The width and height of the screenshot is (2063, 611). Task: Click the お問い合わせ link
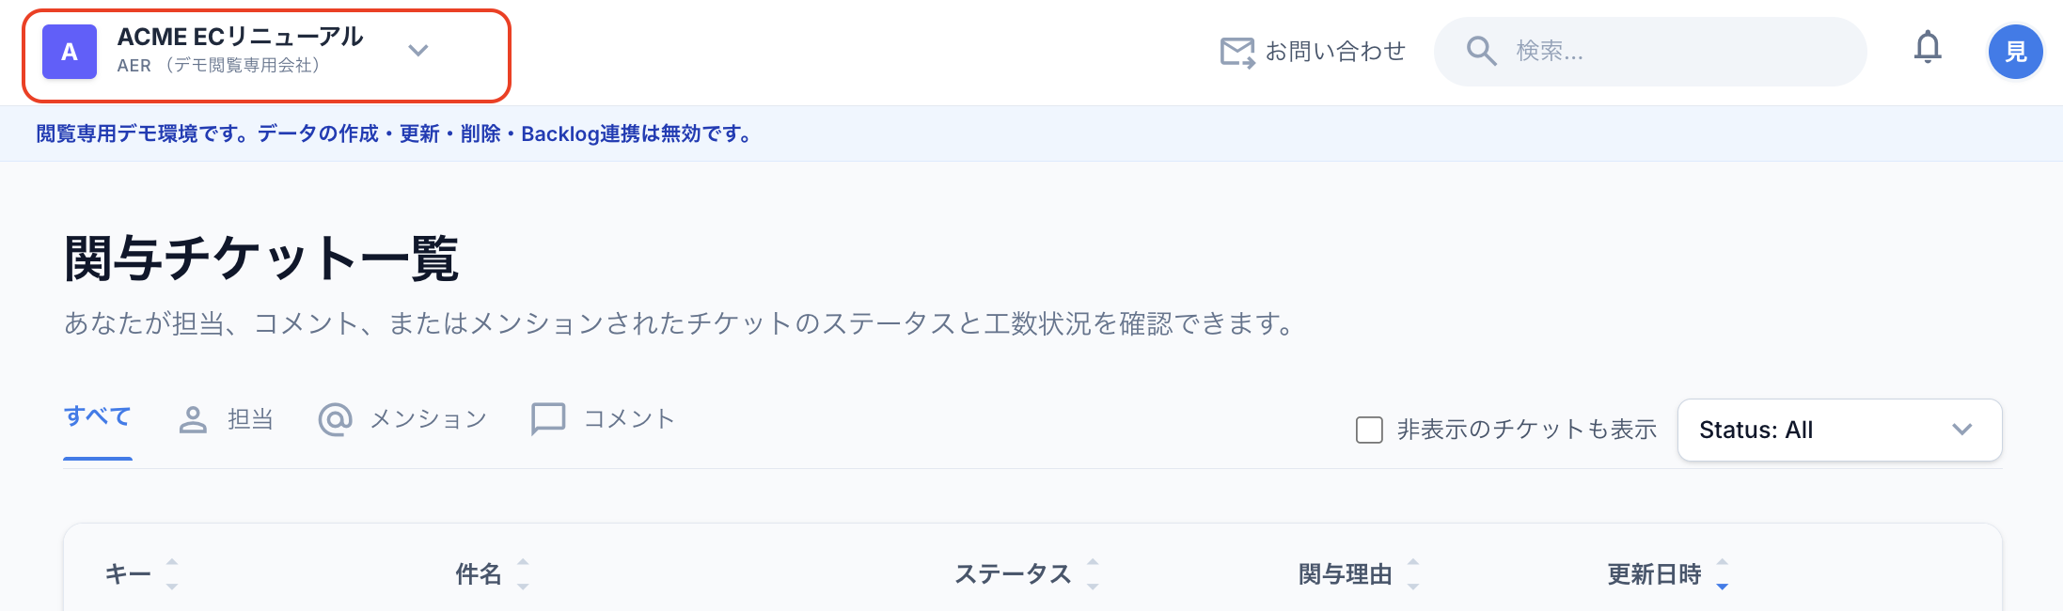click(1335, 52)
